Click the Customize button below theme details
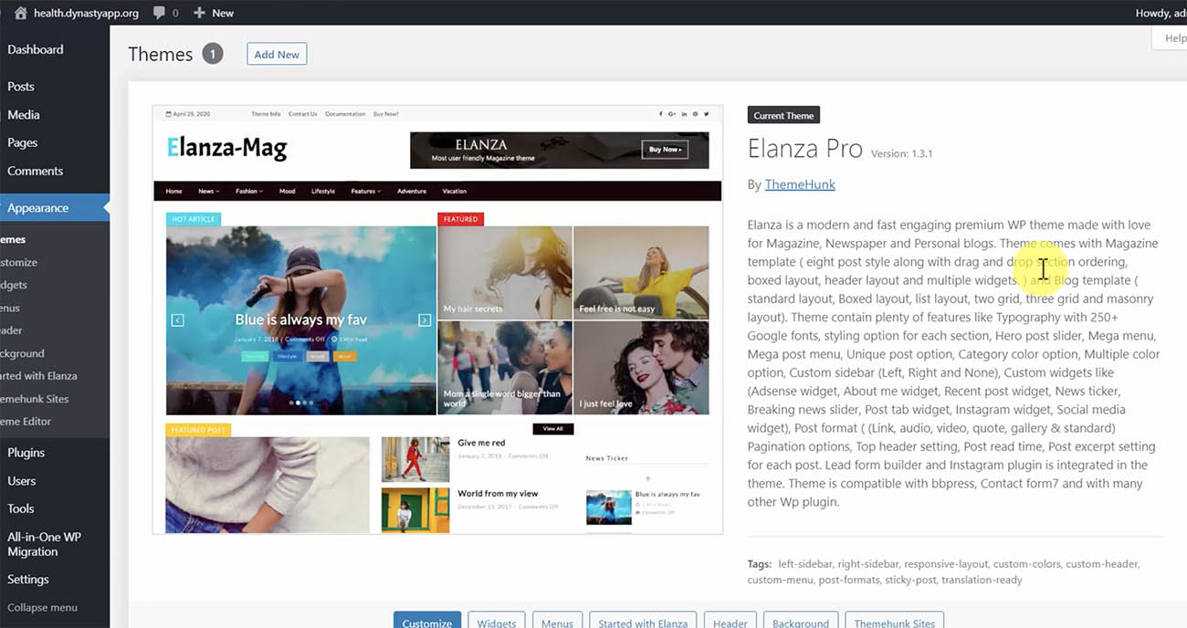The width and height of the screenshot is (1187, 628). (x=427, y=621)
